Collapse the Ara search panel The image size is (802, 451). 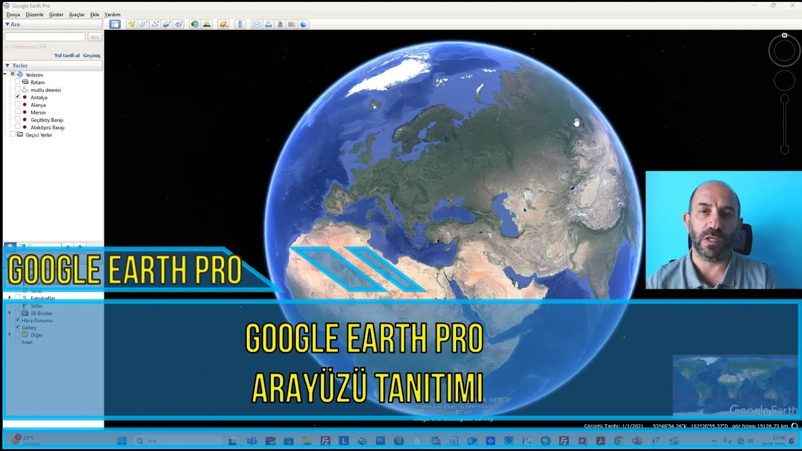(8, 24)
